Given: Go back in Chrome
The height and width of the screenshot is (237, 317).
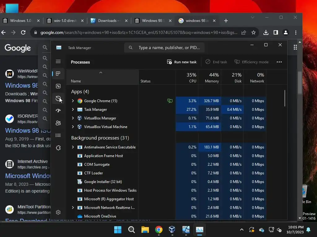Looking at the screenshot, I should click(4, 32).
